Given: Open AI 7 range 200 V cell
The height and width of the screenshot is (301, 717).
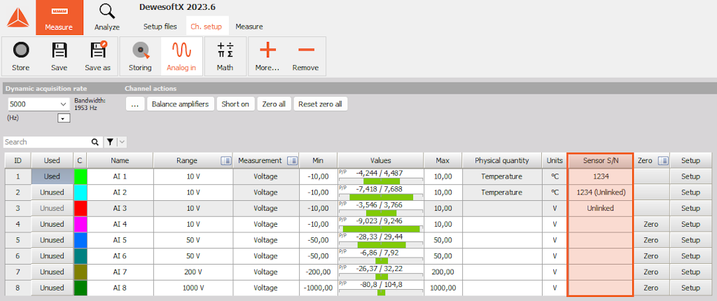Looking at the screenshot, I should [x=193, y=272].
